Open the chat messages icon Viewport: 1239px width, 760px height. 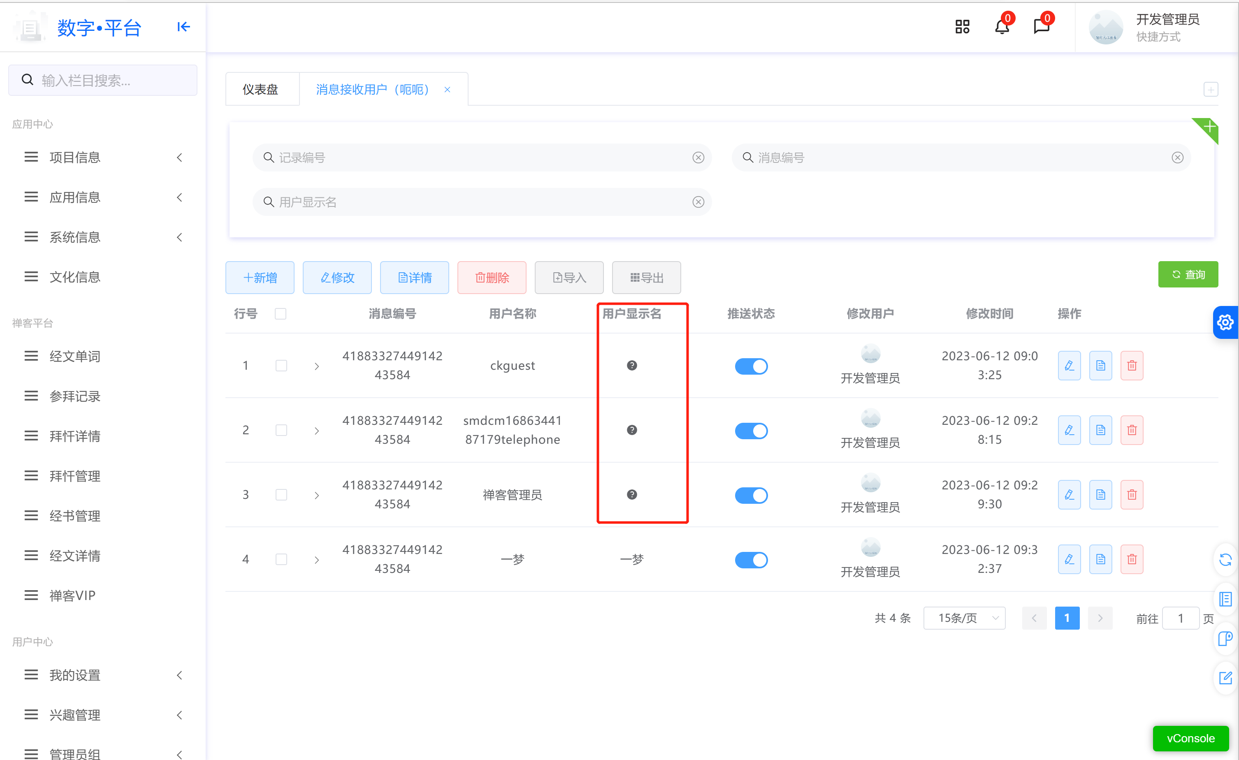(1042, 26)
